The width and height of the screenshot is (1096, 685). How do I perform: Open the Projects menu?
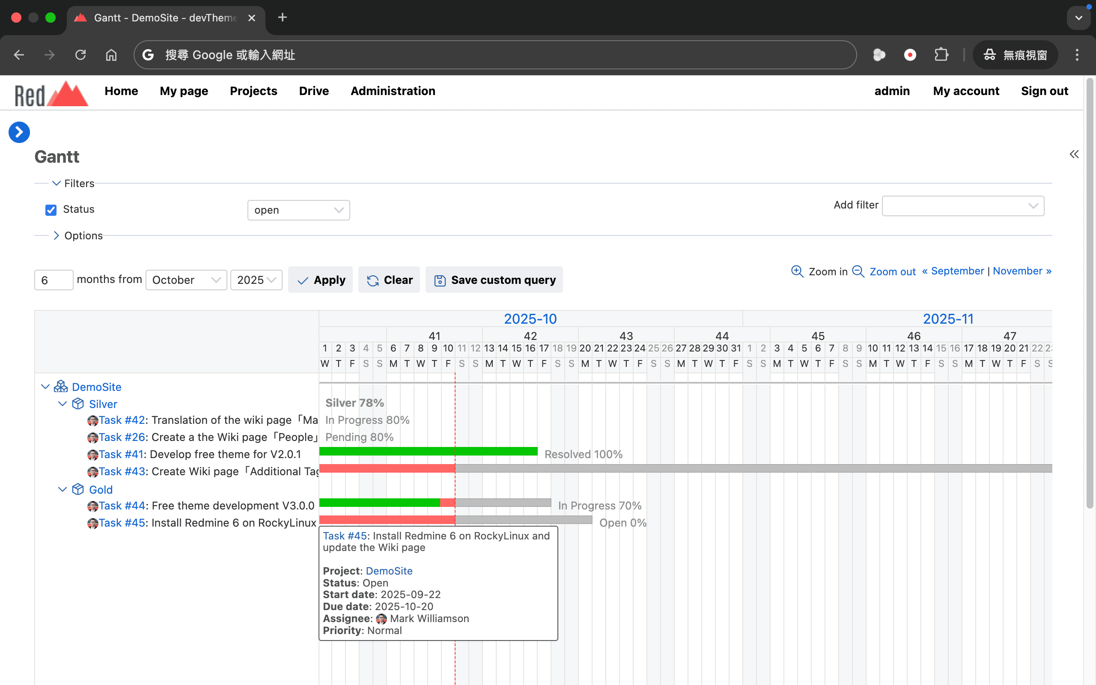(253, 91)
